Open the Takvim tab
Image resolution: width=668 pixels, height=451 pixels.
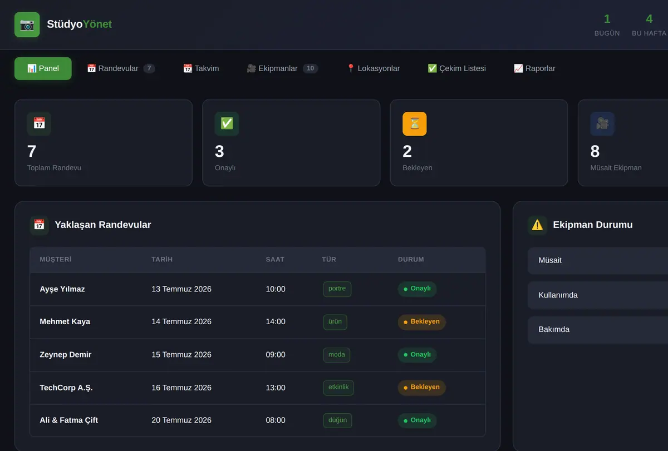tap(201, 68)
